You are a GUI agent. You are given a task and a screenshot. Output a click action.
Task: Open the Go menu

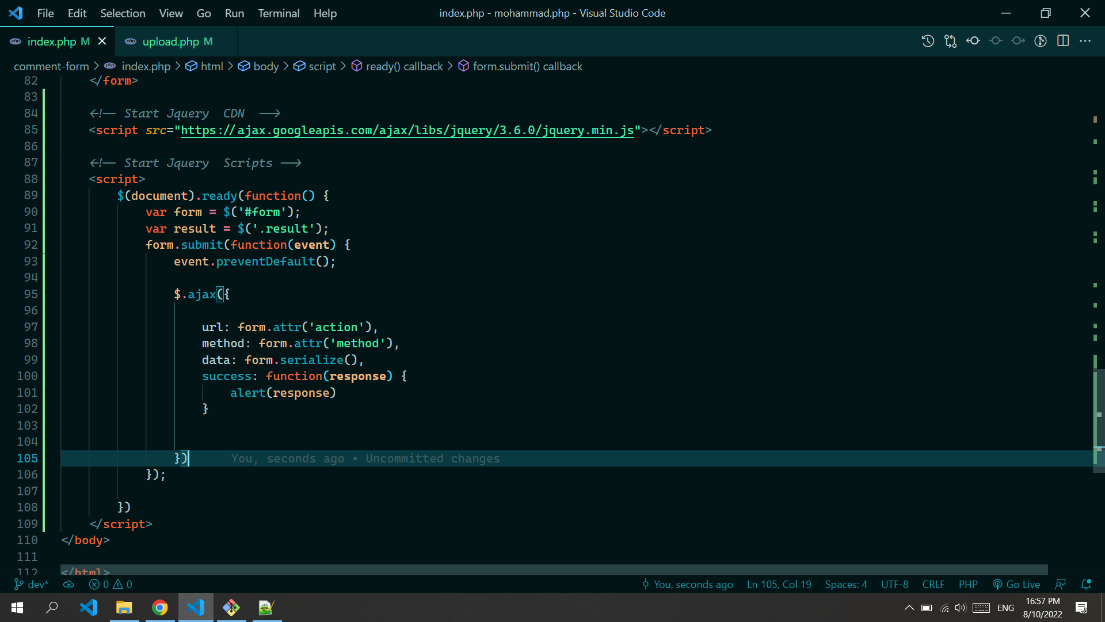[x=204, y=13]
